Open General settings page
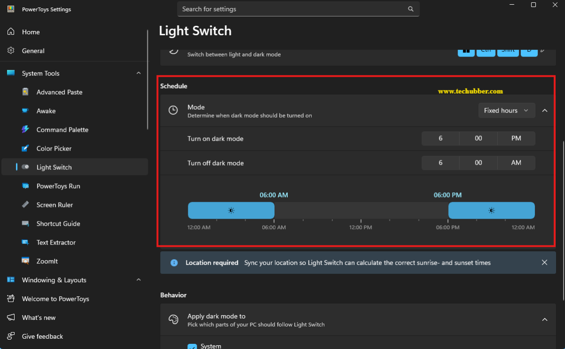 click(x=75, y=51)
